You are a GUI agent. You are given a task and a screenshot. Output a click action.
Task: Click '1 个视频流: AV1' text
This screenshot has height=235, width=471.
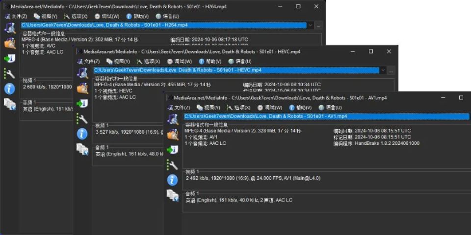(x=201, y=137)
